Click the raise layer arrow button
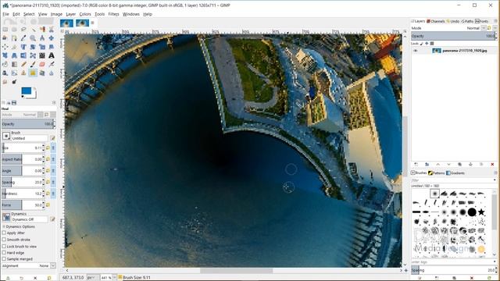Image resolution: width=500 pixels, height=281 pixels. click(x=437, y=165)
